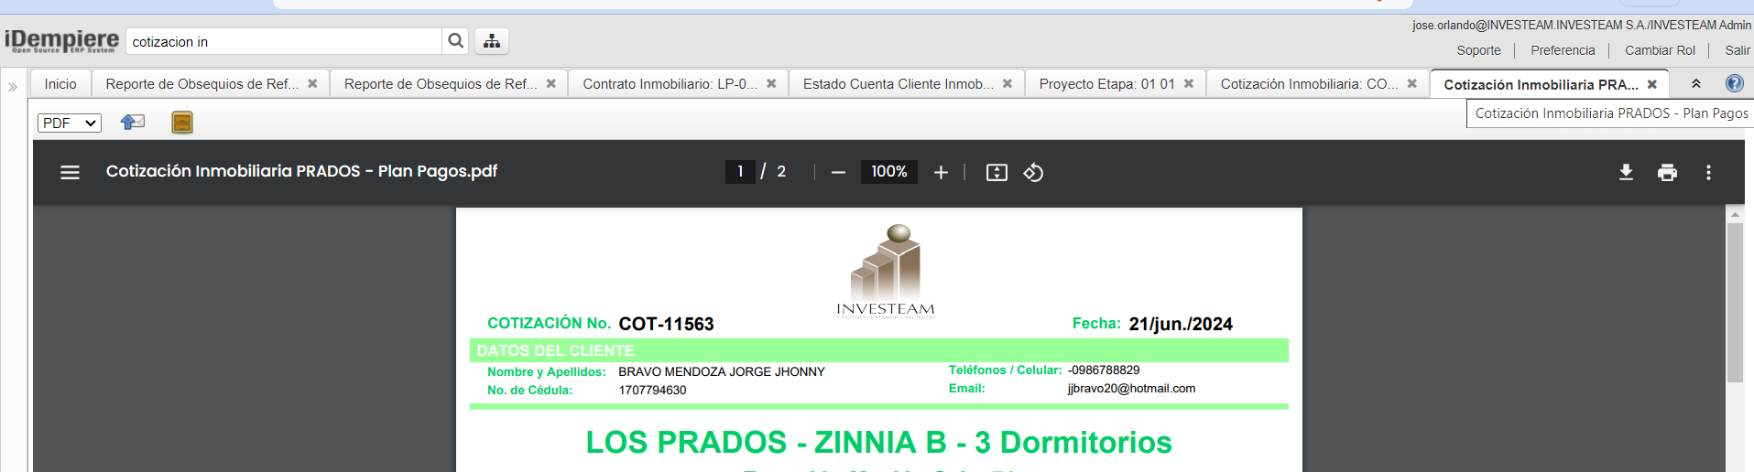Open the PDF format dropdown
The width and height of the screenshot is (1754, 472).
[x=70, y=123]
